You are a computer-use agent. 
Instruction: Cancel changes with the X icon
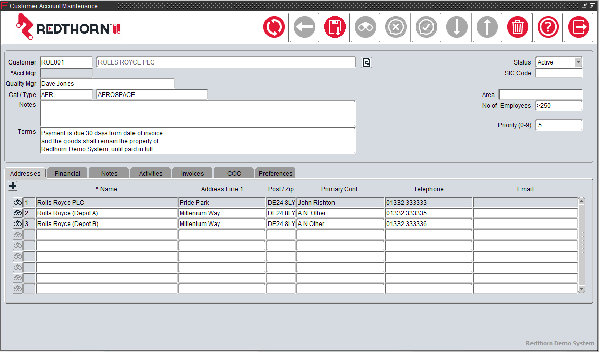tap(395, 27)
